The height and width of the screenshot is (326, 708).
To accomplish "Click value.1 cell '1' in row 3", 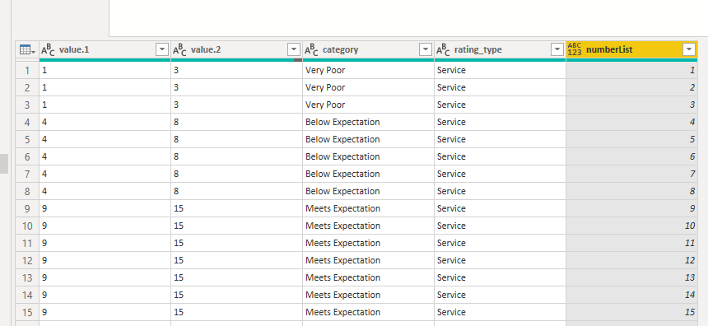I will pyautogui.click(x=105, y=105).
